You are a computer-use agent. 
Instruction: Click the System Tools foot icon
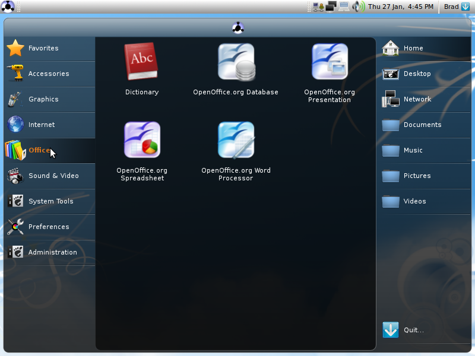(x=15, y=201)
